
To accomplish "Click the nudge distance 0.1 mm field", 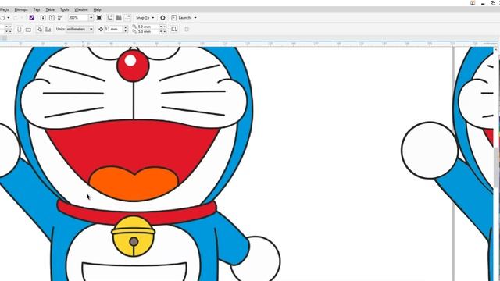I will (113, 30).
